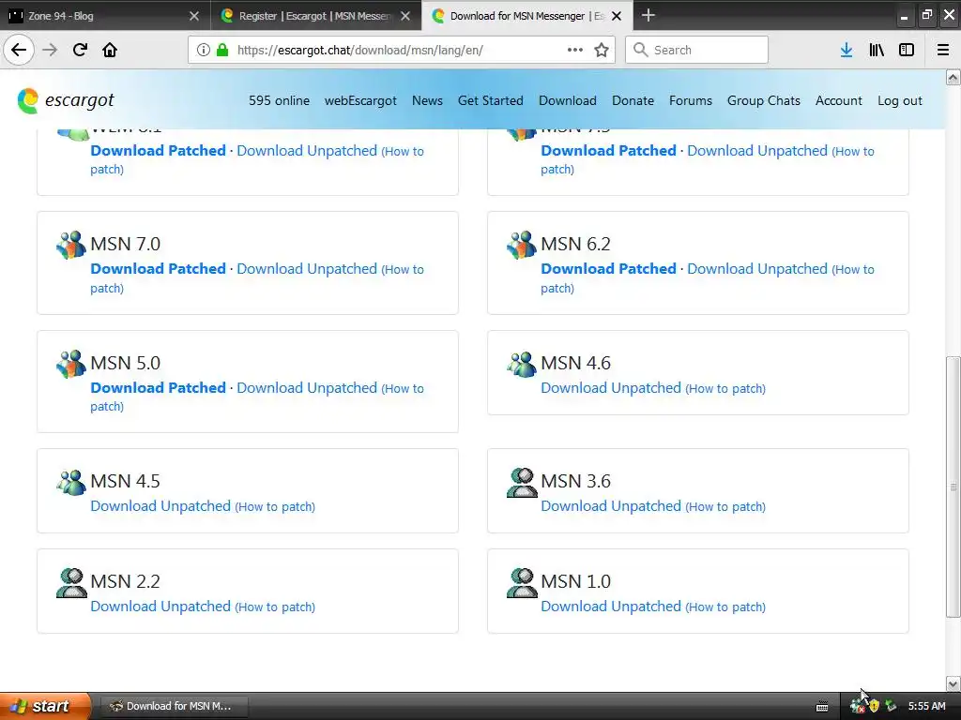Switch to the Register Escargot tab
This screenshot has height=720, width=961.
click(x=316, y=16)
